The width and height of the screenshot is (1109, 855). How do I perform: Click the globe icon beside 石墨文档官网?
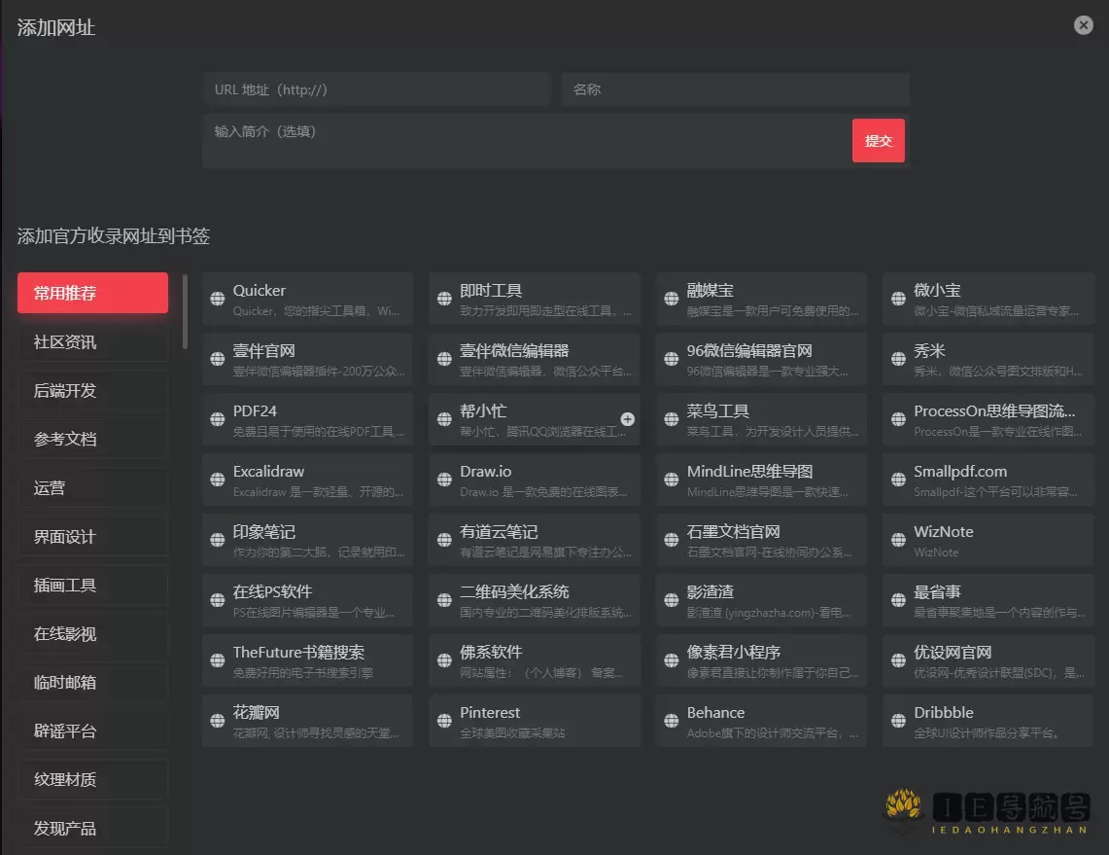672,539
